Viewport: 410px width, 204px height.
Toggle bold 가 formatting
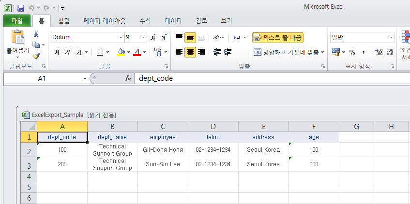point(57,52)
